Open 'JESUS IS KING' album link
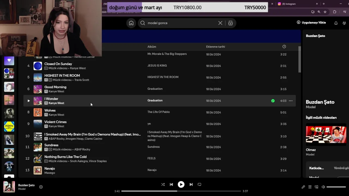The image size is (349, 196). click(x=157, y=66)
